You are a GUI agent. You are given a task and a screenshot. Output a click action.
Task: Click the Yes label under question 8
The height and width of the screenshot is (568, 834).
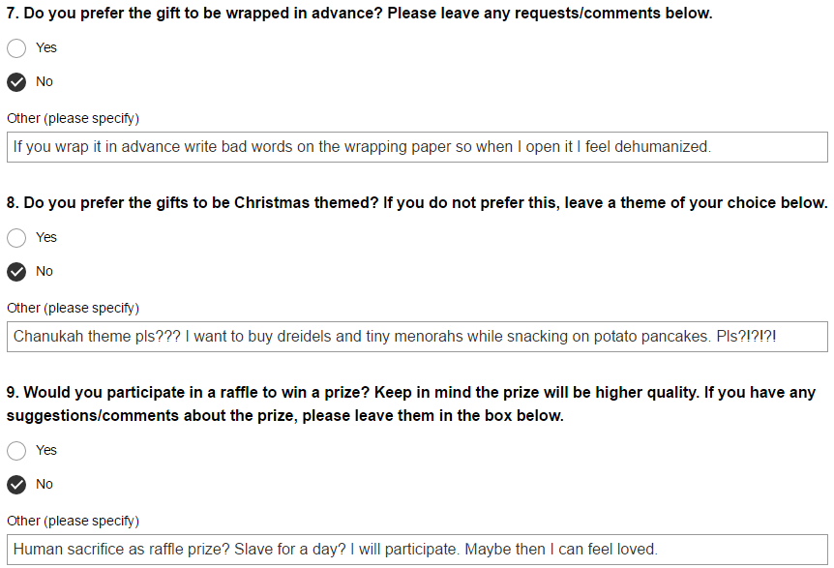46,237
